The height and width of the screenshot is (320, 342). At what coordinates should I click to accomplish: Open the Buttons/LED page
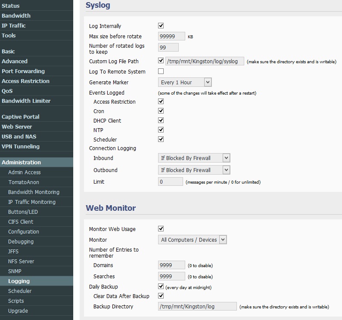37,212
